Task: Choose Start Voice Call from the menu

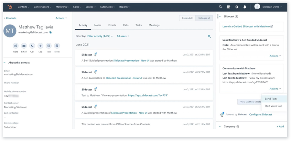Action: pyautogui.click(x=274, y=106)
